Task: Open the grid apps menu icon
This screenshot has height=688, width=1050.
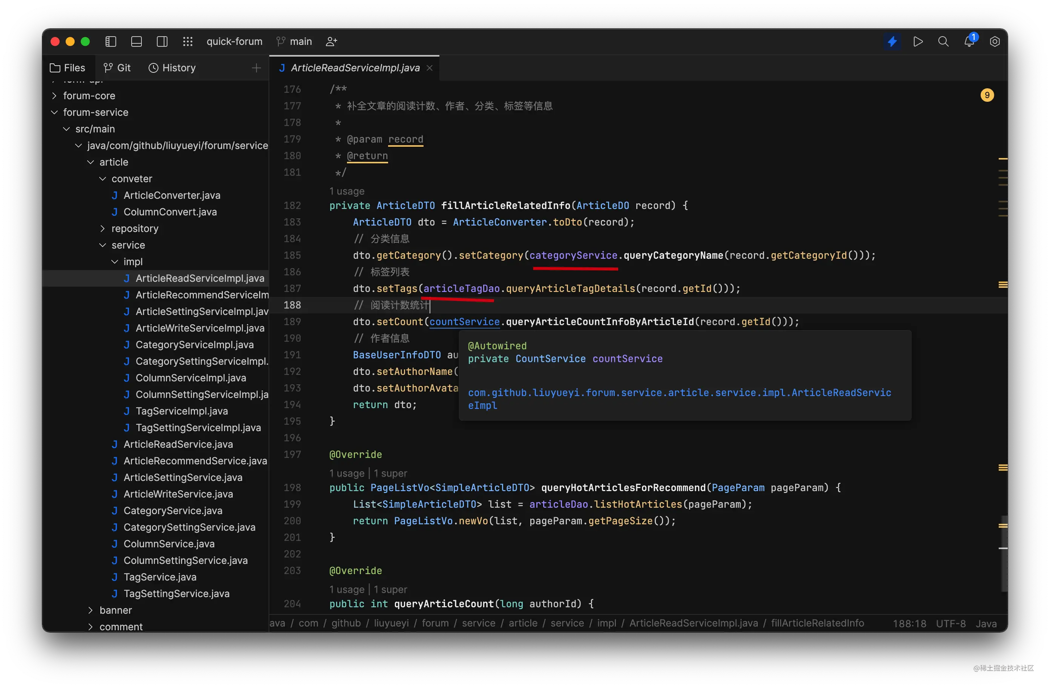Action: pos(187,41)
